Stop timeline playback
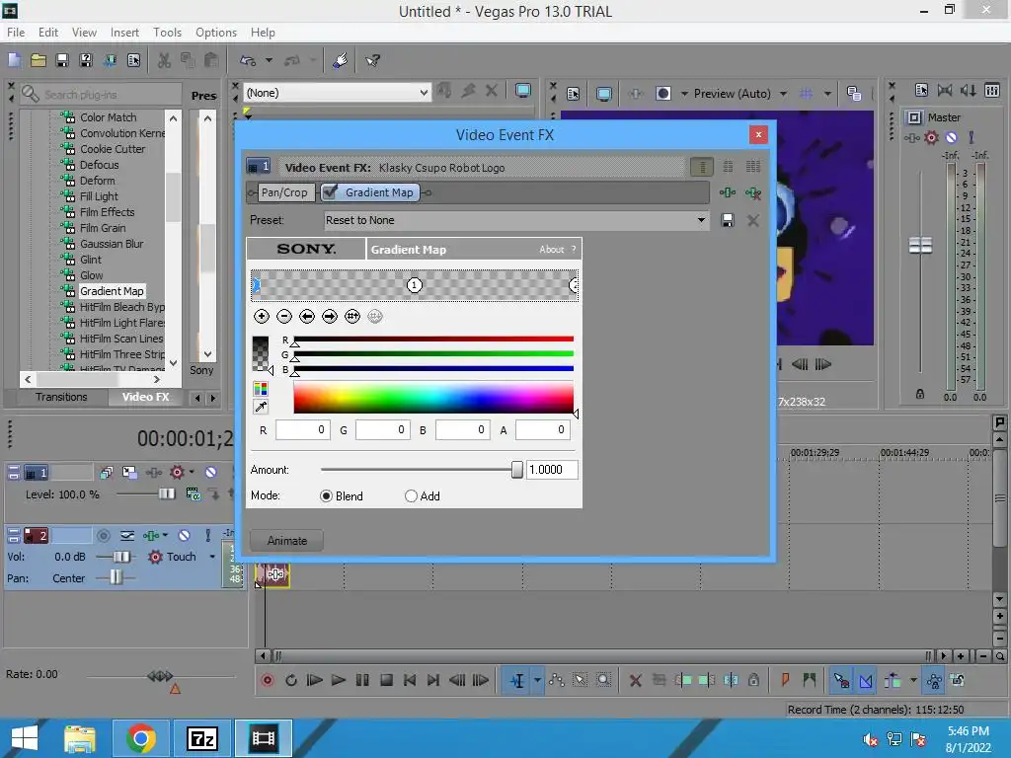Screen dimensions: 1011x758 (x=386, y=680)
